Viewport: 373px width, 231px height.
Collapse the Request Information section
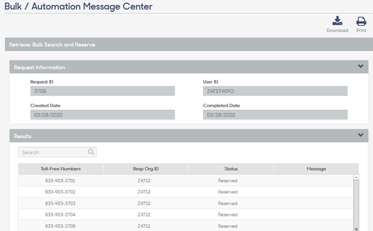pos(361,66)
